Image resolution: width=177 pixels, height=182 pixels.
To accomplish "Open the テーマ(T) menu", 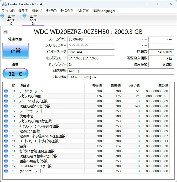I will pyautogui.click(x=51, y=11).
